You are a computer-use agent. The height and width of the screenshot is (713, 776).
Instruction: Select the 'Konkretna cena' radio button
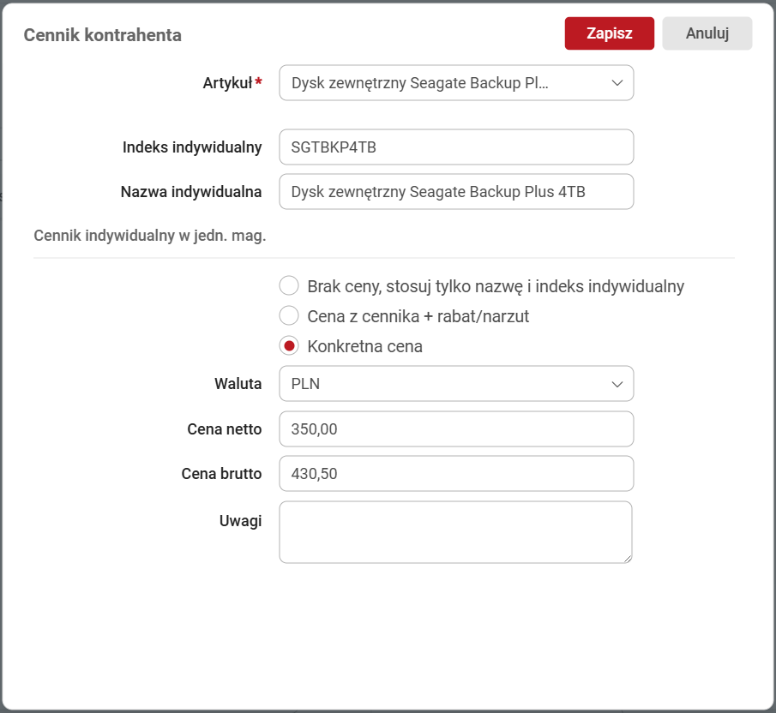coord(289,346)
